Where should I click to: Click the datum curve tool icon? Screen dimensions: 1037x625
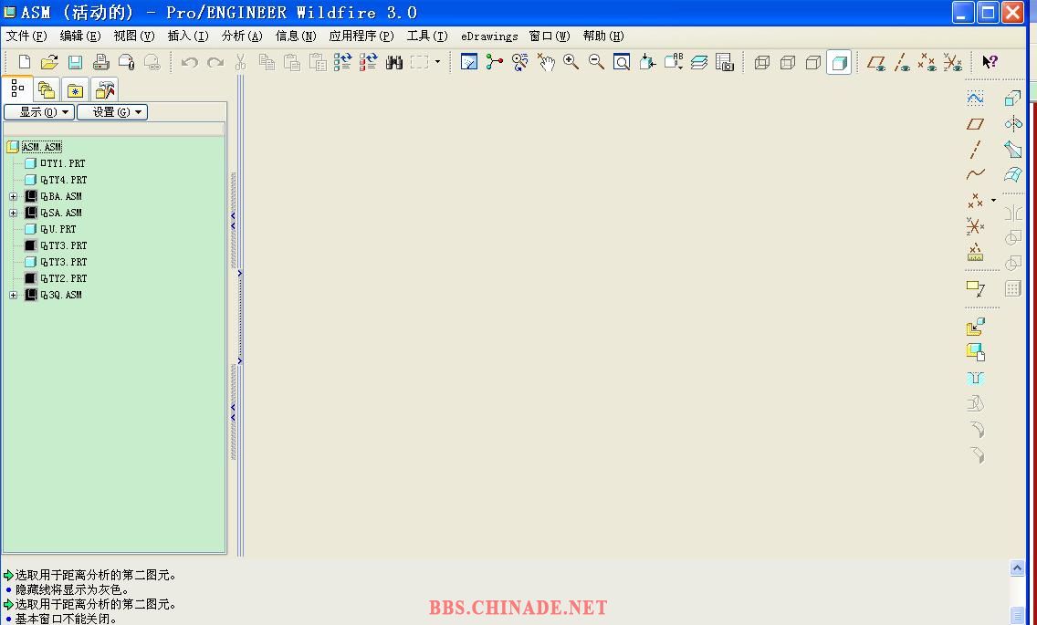[x=976, y=174]
